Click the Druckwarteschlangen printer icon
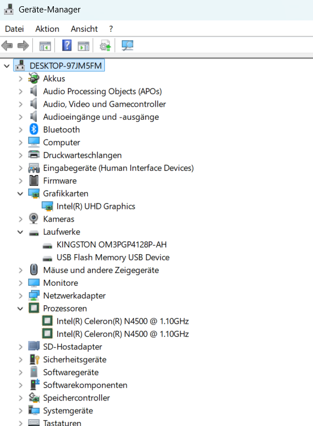The image size is (313, 426). 33,155
